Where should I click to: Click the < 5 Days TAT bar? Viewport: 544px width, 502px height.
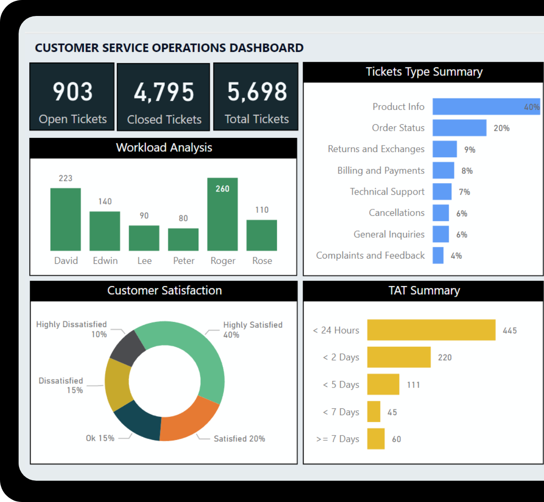pyautogui.click(x=383, y=384)
